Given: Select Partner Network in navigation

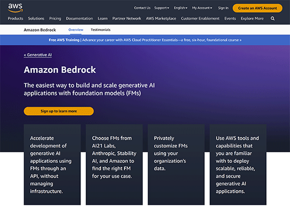Looking at the screenshot, I should [127, 18].
